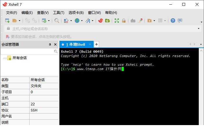The height and width of the screenshot is (130, 204).
Task: Expand the Font icon's dropdown arrow
Action: (92, 21)
